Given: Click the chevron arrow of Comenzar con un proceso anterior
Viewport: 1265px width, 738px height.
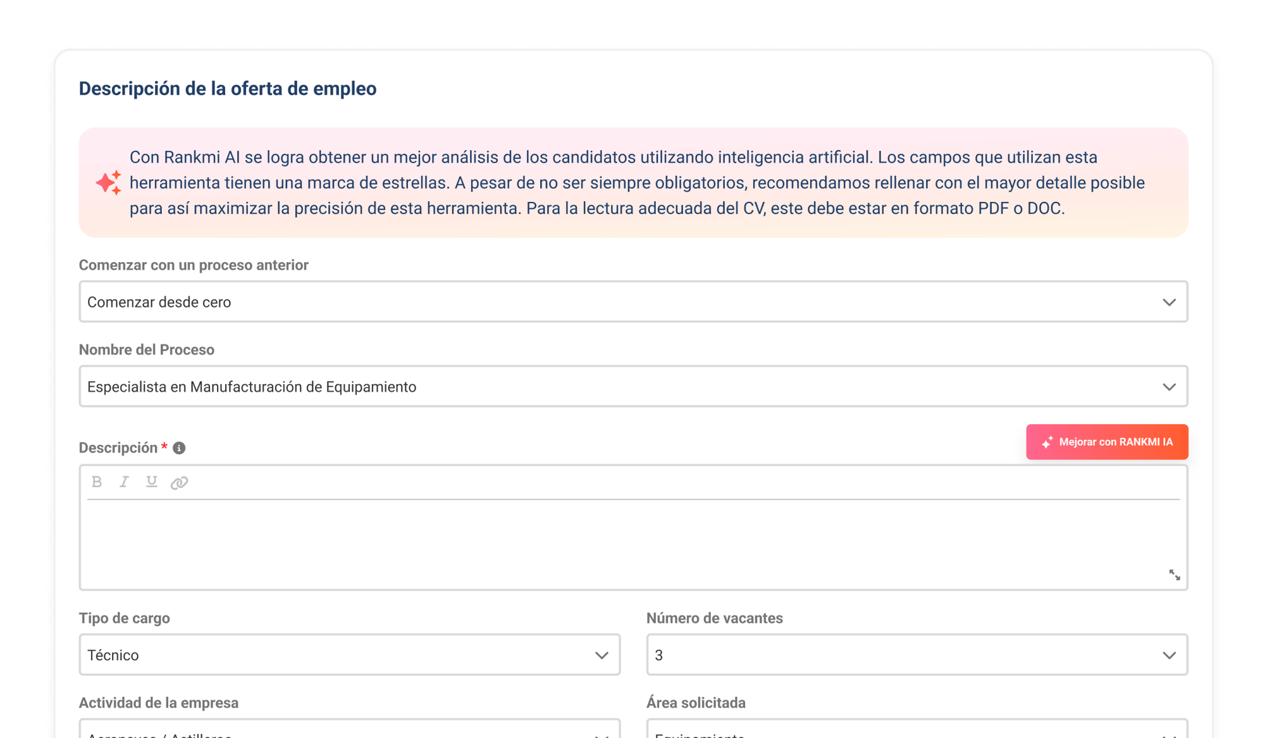Looking at the screenshot, I should click(x=1169, y=303).
